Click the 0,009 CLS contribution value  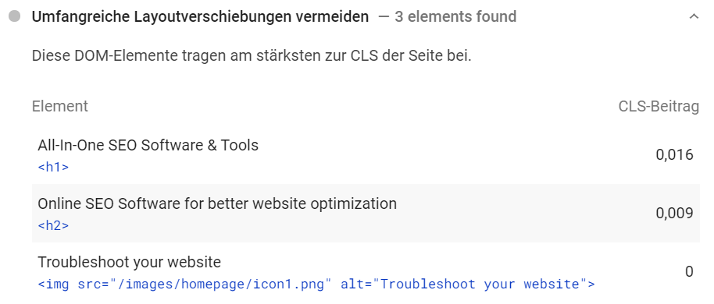(x=674, y=213)
